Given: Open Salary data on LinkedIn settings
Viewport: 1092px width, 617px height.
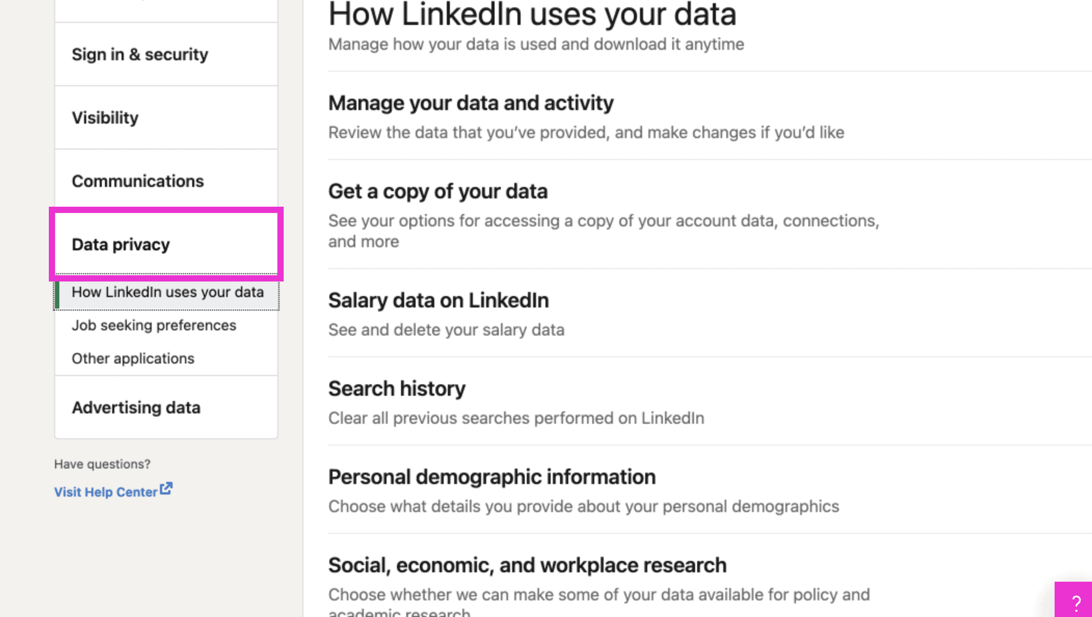Looking at the screenshot, I should 438,300.
